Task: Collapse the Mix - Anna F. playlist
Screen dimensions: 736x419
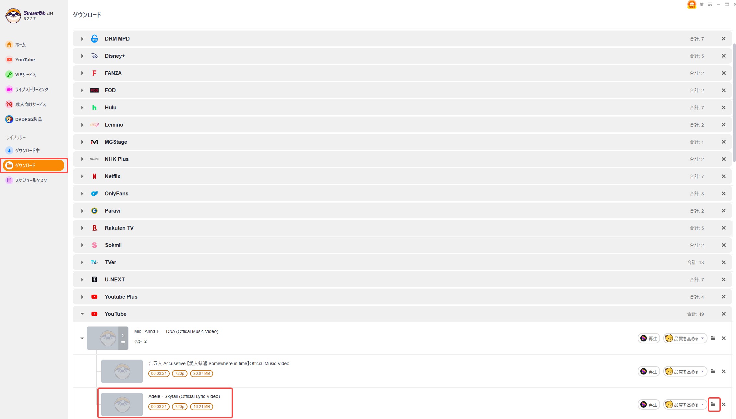Action: point(82,338)
